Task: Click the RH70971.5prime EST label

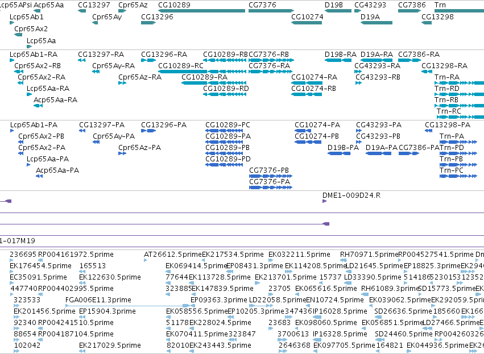Action: click(369, 255)
